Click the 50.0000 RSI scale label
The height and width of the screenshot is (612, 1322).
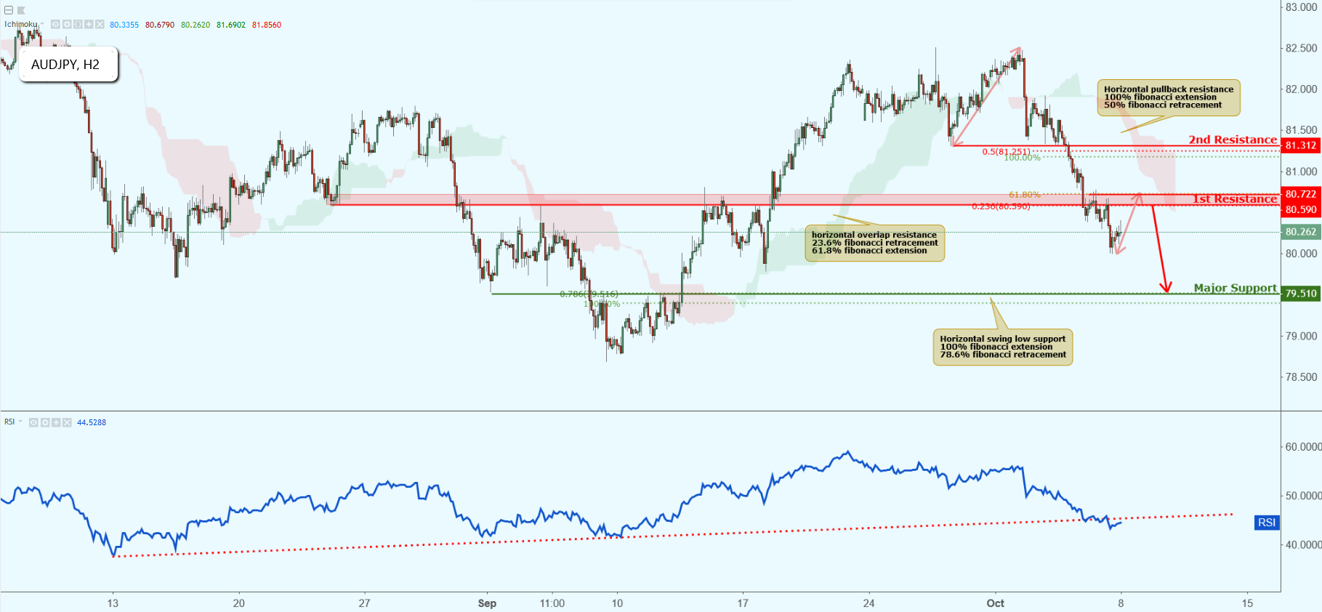1303,496
